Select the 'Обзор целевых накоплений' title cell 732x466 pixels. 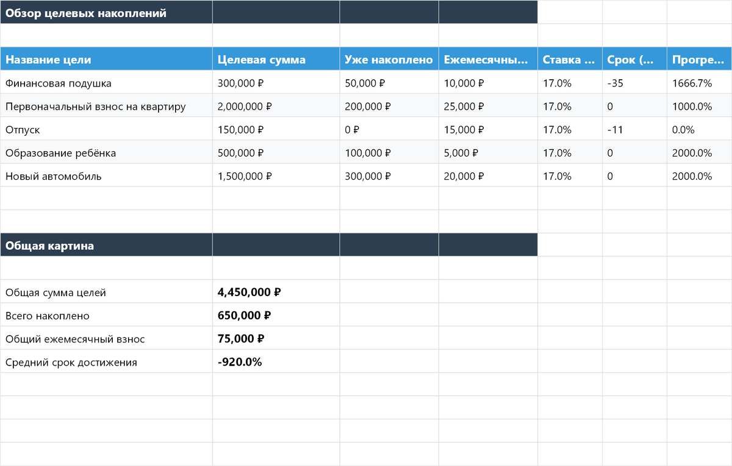point(85,13)
